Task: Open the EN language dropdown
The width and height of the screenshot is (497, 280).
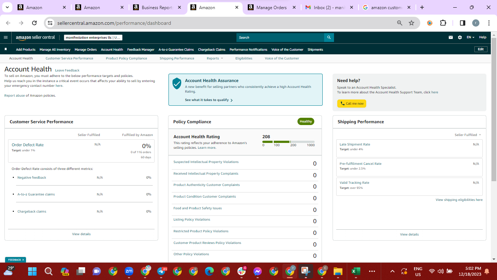Action: tap(470, 37)
